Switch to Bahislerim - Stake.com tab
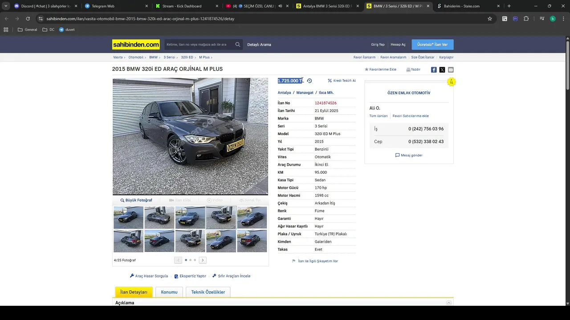This screenshot has height=320, width=570. (x=468, y=6)
